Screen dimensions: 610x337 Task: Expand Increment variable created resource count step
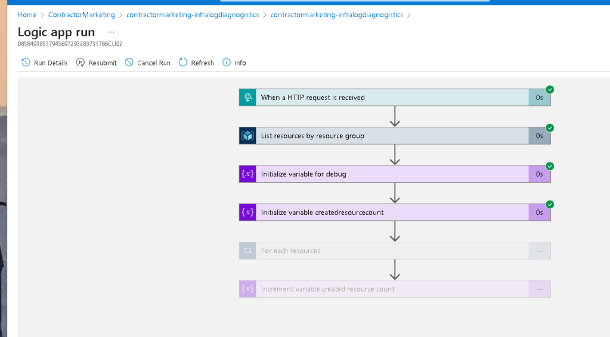click(x=395, y=289)
